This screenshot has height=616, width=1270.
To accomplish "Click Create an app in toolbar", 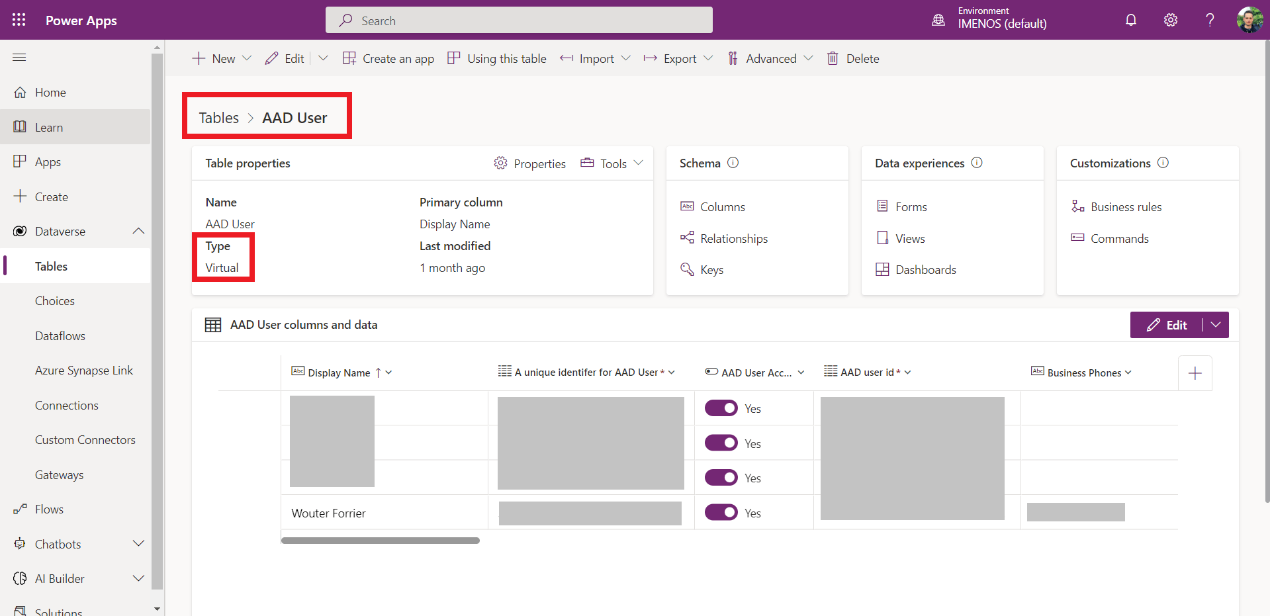I will [x=388, y=58].
